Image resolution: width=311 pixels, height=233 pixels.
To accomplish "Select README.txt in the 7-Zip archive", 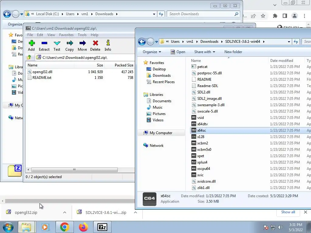I will pos(42,77).
